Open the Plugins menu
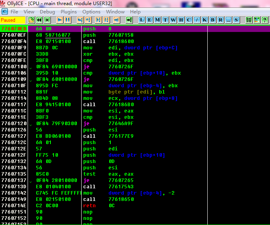The image size is (270, 225). pyautogui.click(x=69, y=12)
